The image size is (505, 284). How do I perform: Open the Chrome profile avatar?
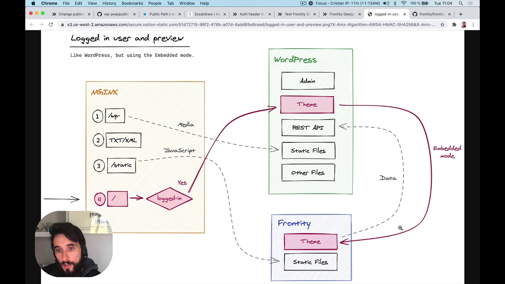(x=464, y=24)
